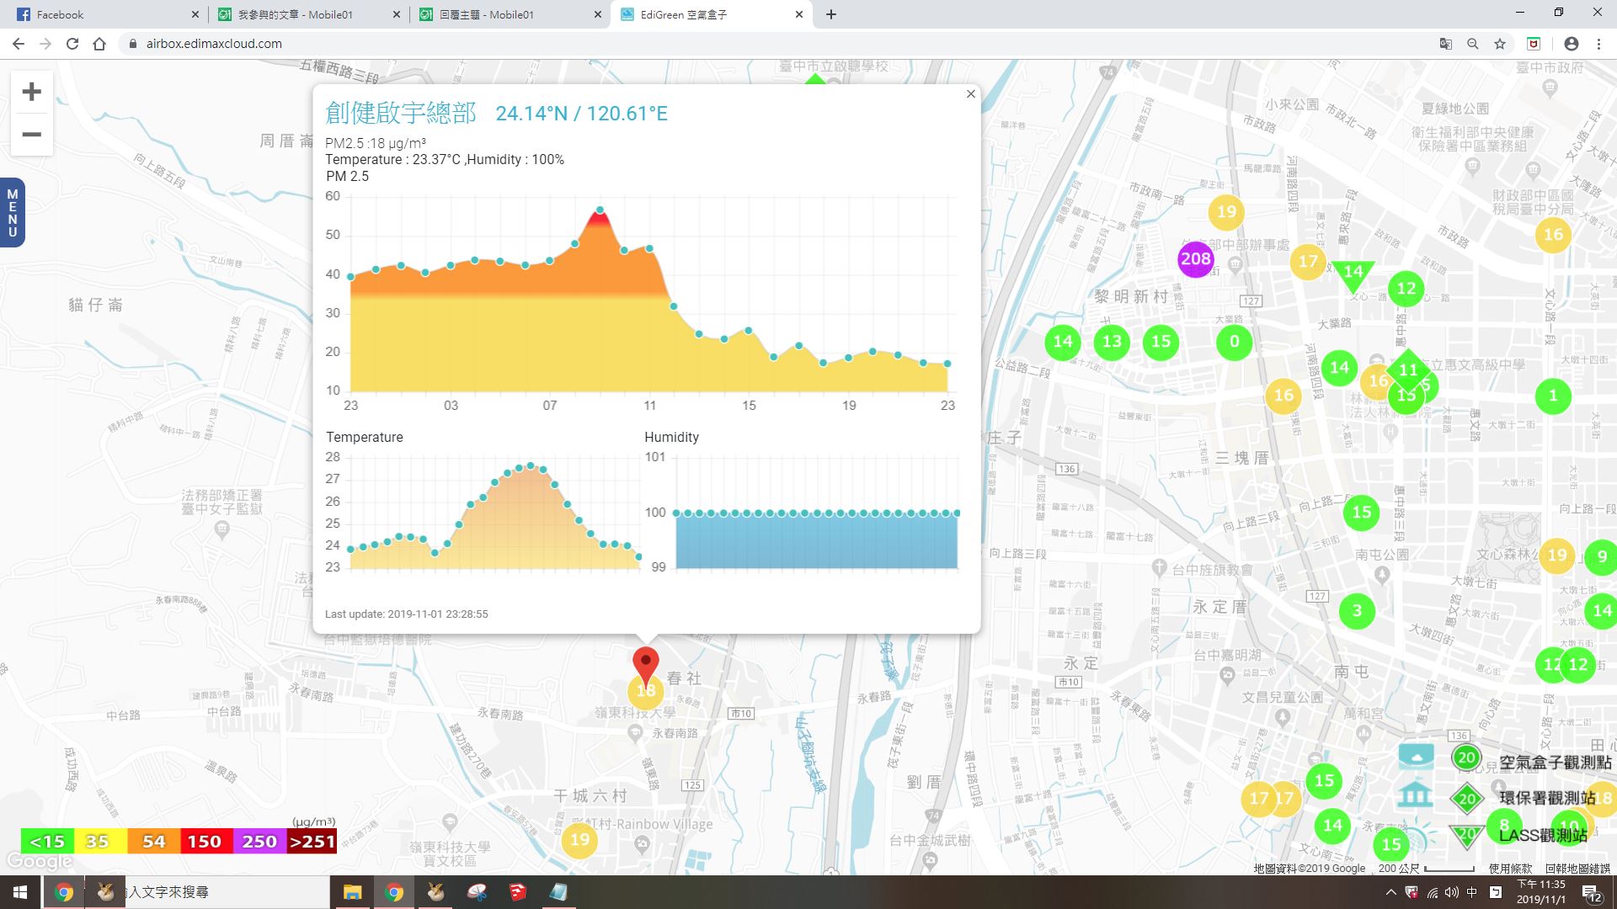Open the browser home page

point(99,44)
